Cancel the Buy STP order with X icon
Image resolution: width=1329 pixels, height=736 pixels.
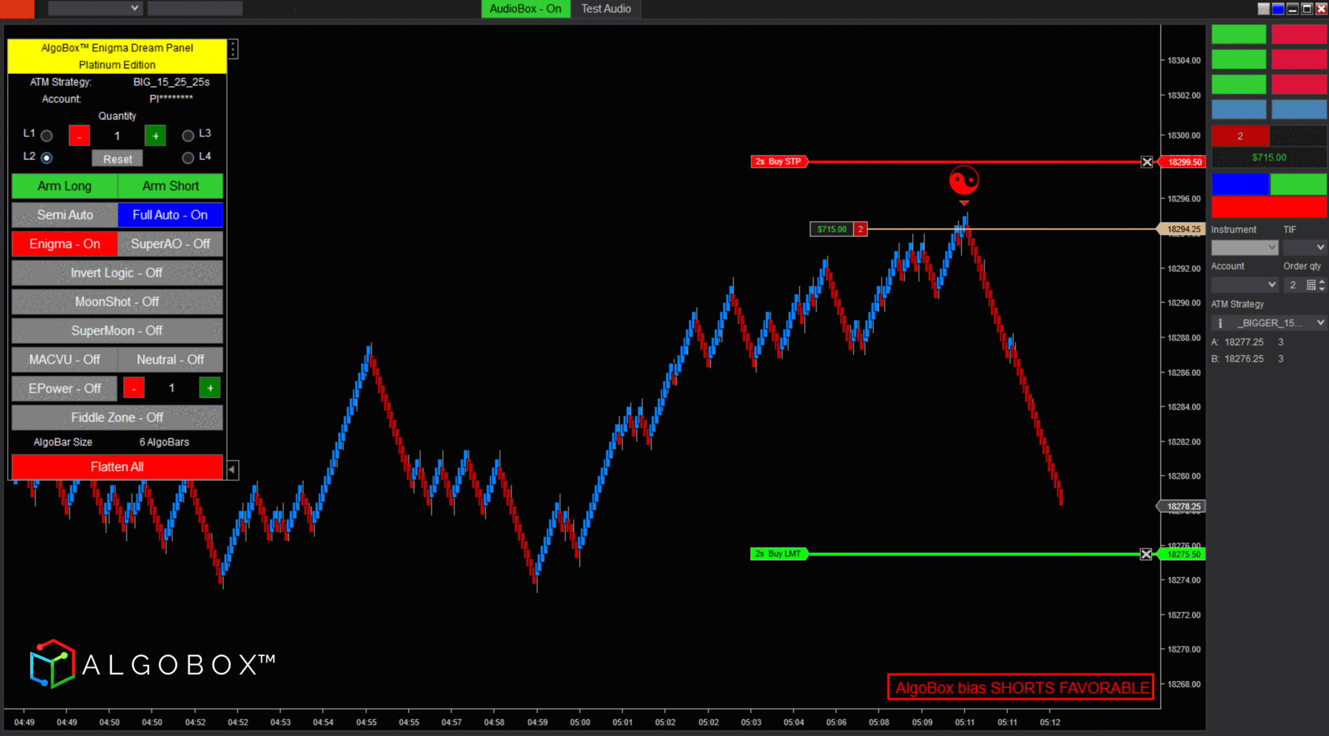[x=1147, y=162]
